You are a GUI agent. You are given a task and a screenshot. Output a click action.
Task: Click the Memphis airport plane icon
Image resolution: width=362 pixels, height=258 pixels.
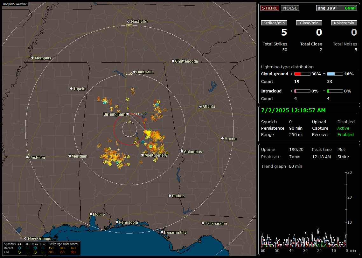pos(32,58)
